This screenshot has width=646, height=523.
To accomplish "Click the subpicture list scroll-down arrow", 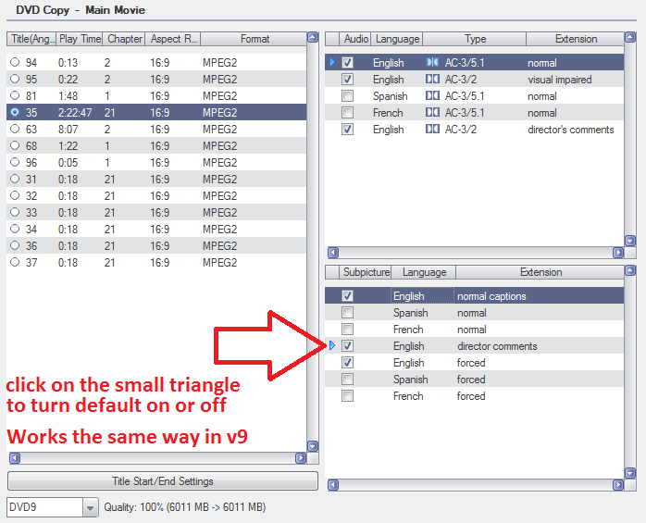I will coord(630,473).
